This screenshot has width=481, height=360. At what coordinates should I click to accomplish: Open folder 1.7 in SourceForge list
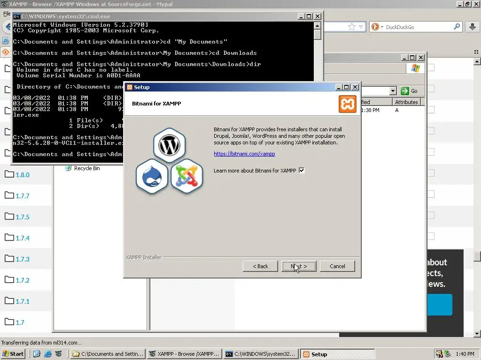click(20, 322)
